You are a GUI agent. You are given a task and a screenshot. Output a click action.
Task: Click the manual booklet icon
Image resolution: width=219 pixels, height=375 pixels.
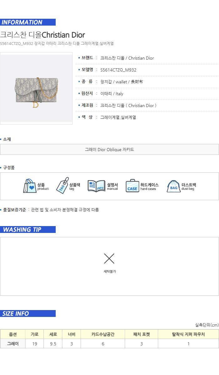coord(96,186)
